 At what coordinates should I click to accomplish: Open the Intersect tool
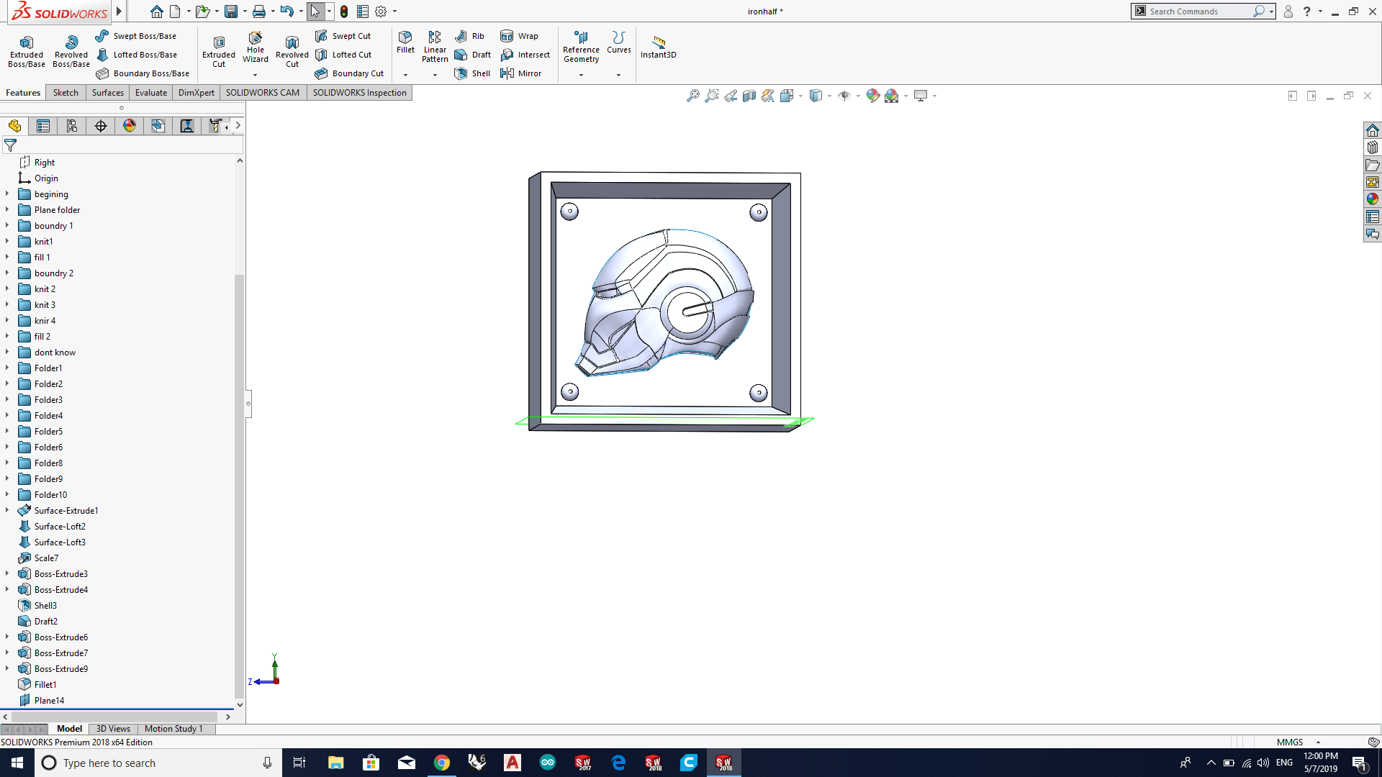tap(525, 55)
